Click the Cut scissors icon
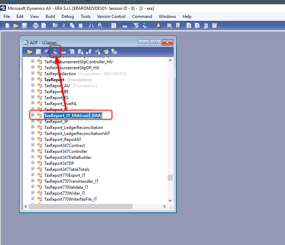The image size is (285, 245). (64, 25)
